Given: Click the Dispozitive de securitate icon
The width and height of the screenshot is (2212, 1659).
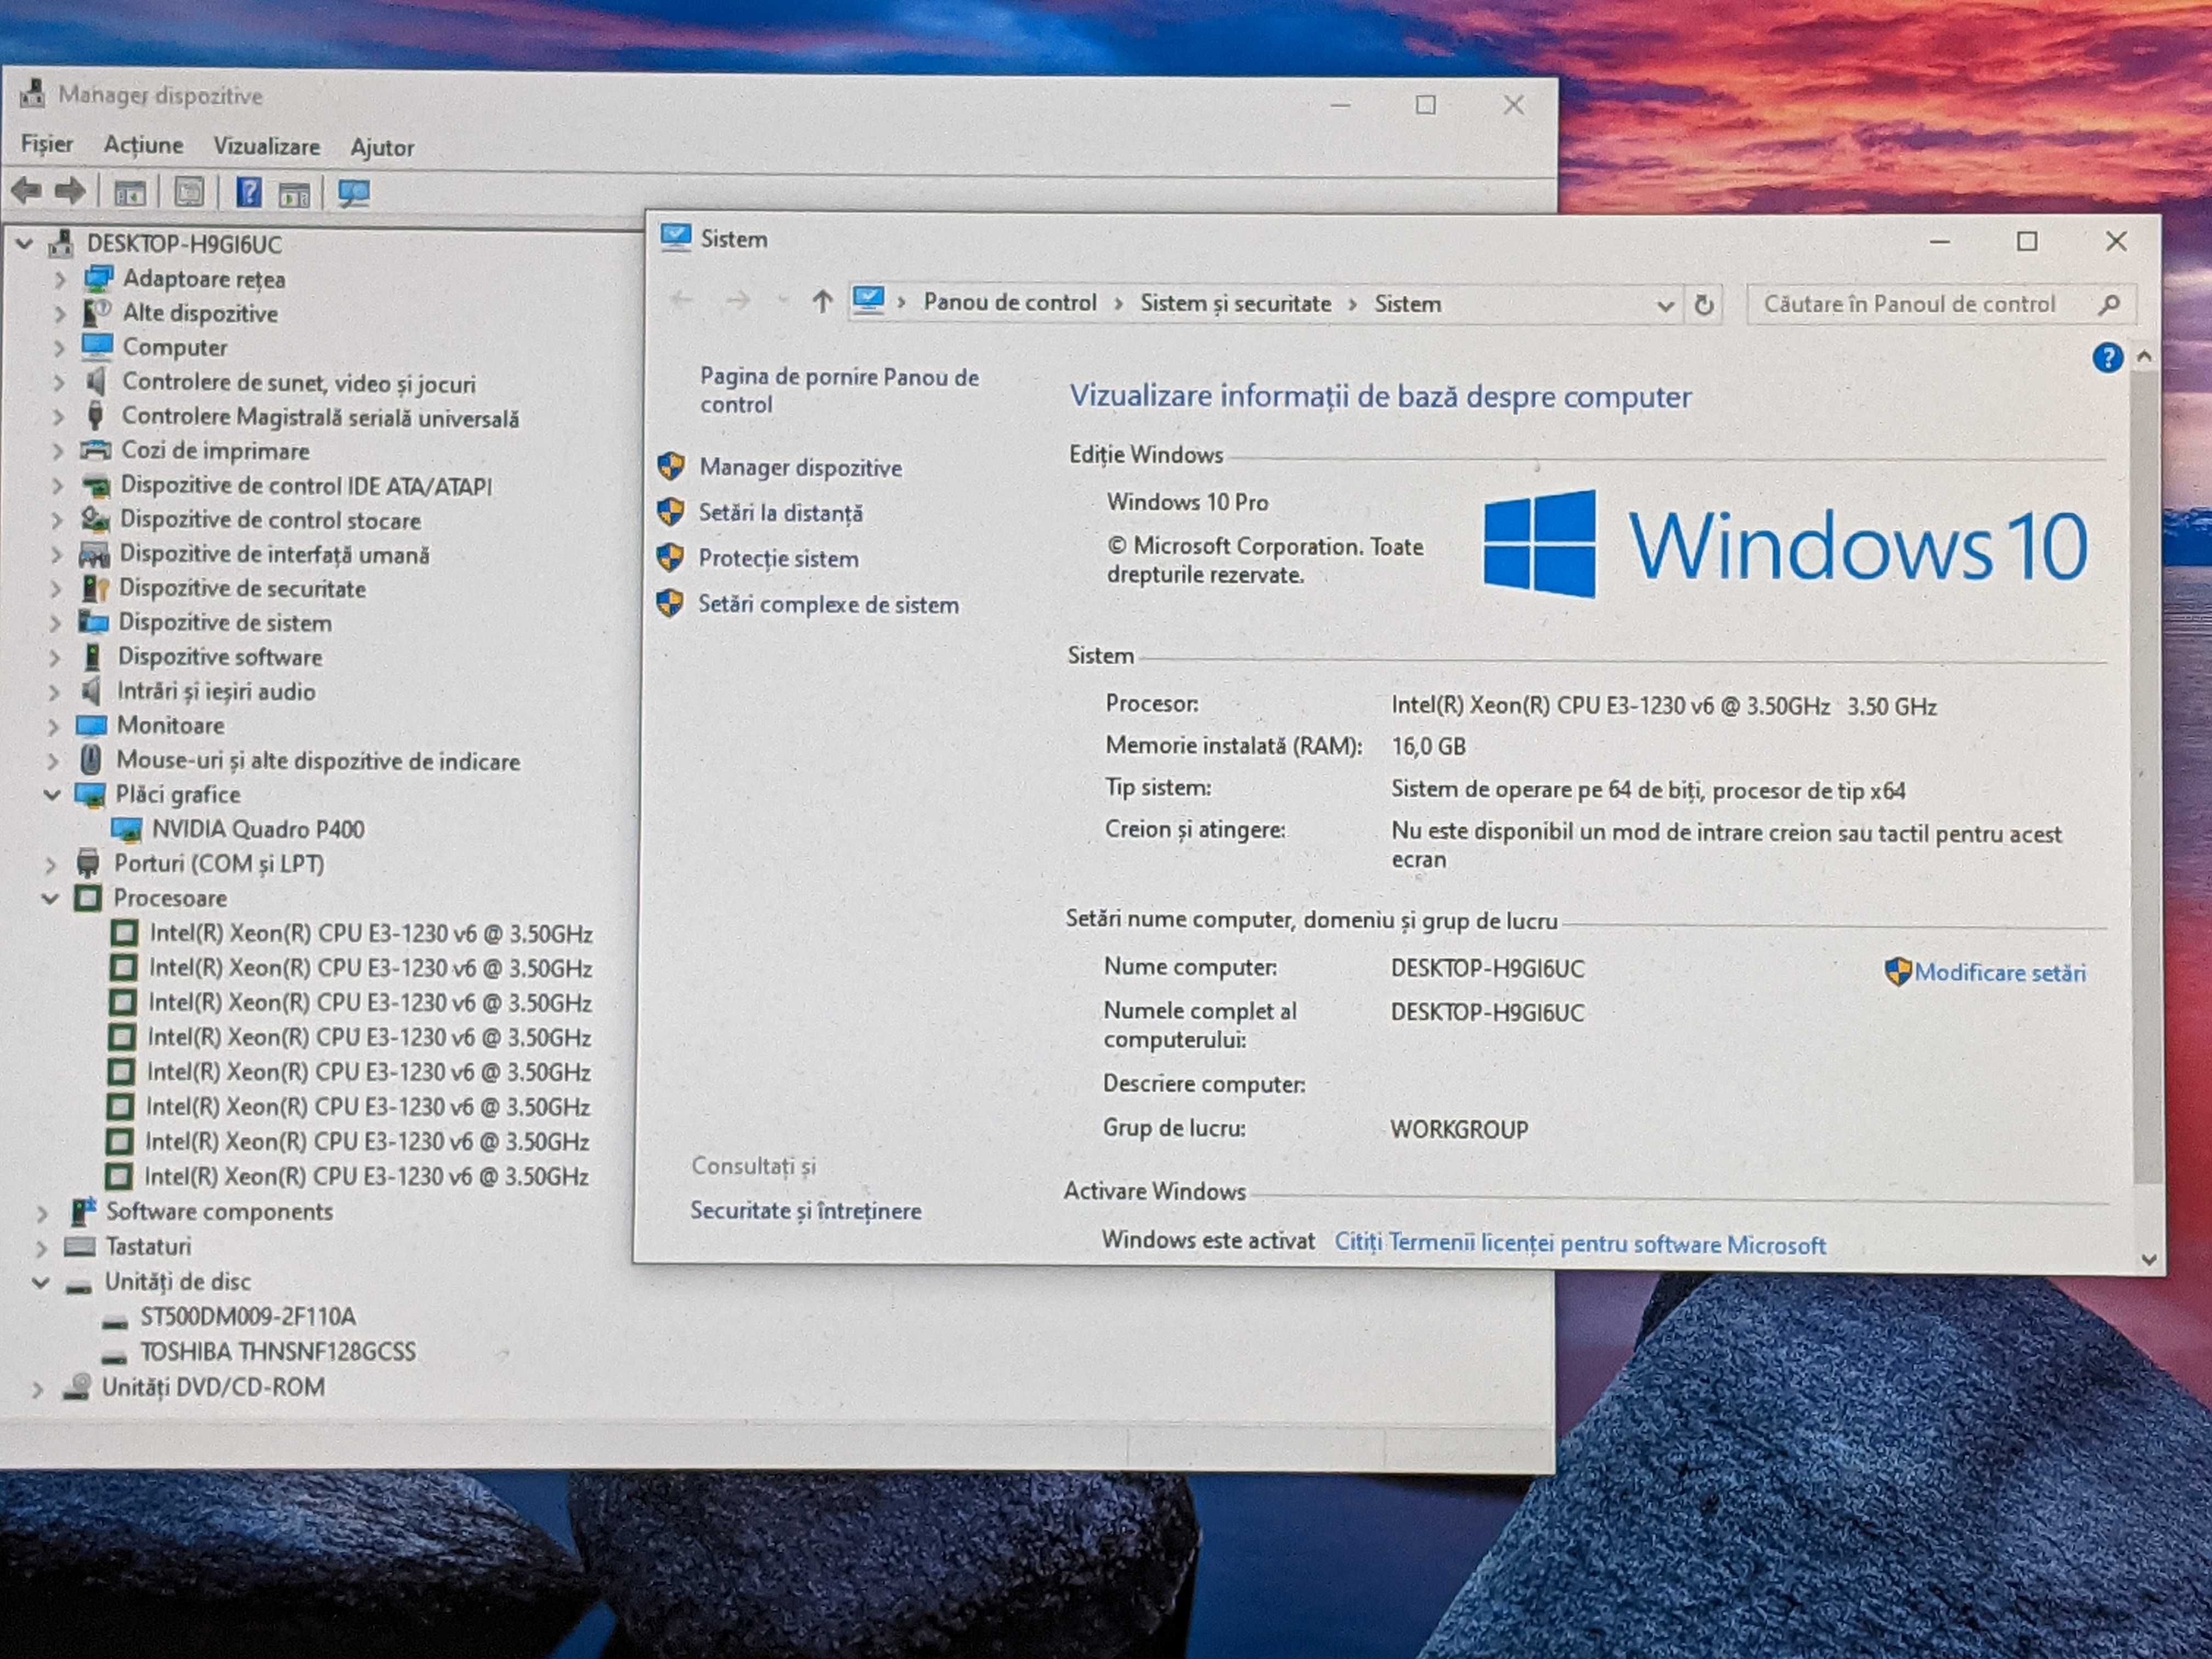Looking at the screenshot, I should coord(94,588).
